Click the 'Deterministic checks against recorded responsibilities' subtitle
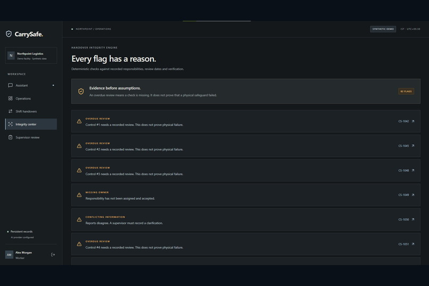 coord(128,69)
